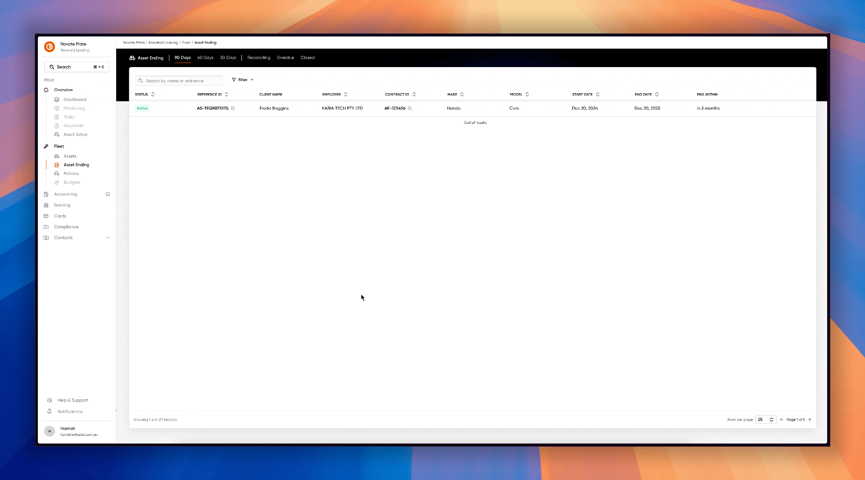Screen dimensions: 865x480
Task: Go to previous page arrow
Action: click(x=782, y=420)
